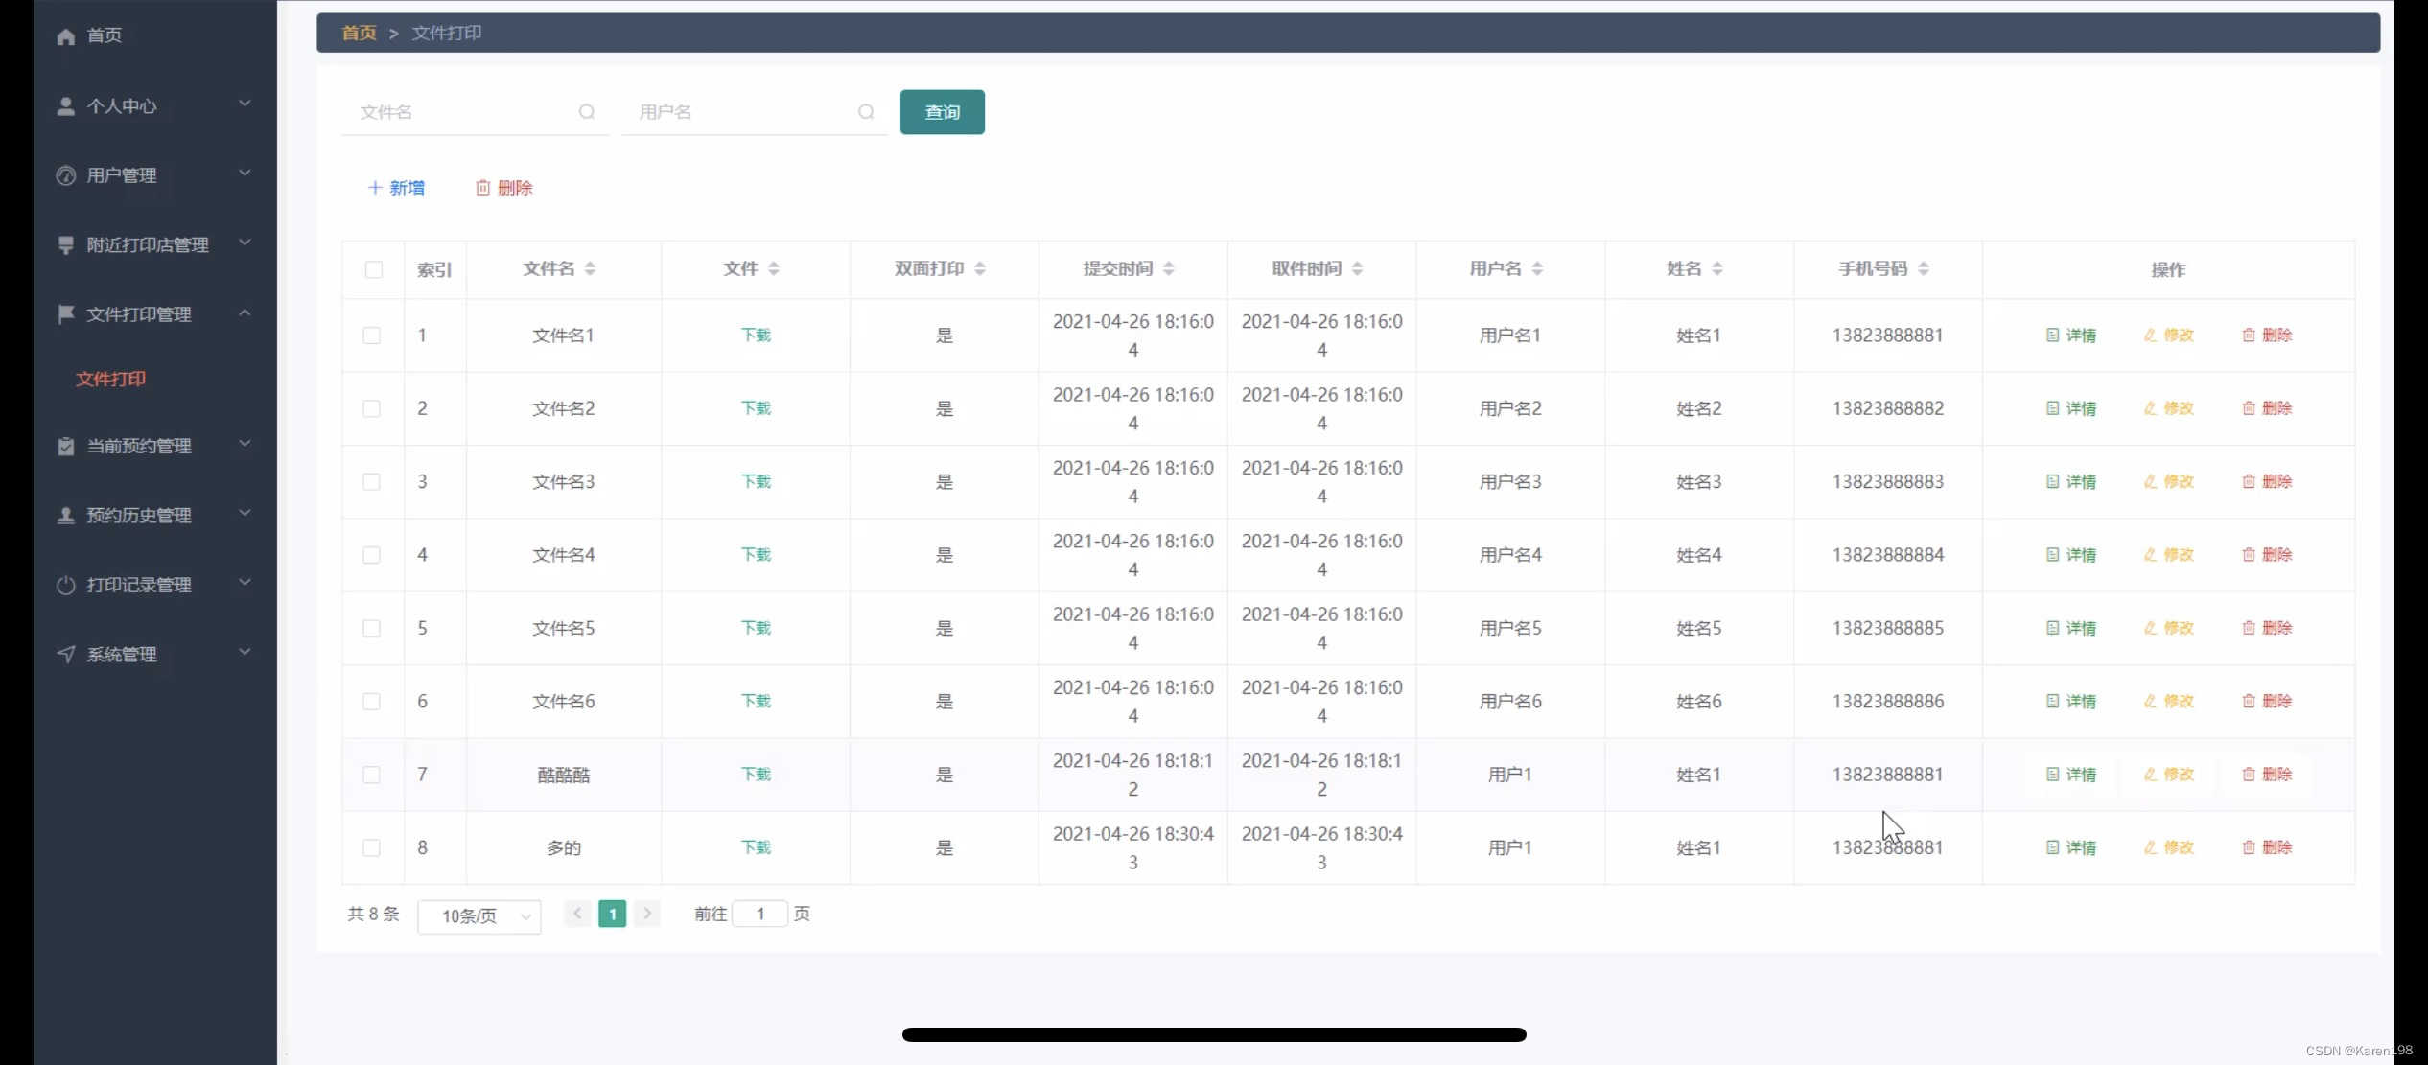Screen dimensions: 2428x1065
Task: Click the flag icon beside 文件打印管理
Action: pos(65,314)
